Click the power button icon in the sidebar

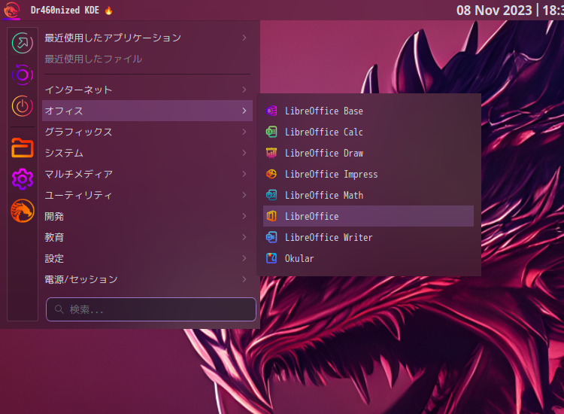23,106
